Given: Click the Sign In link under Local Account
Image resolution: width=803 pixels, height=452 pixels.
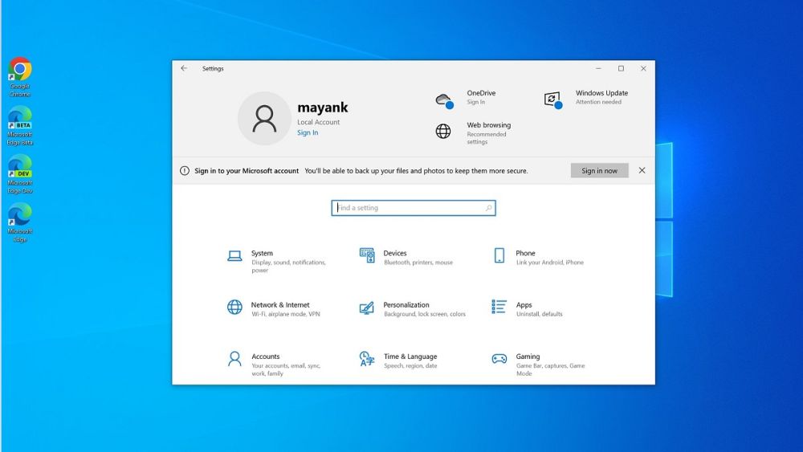Looking at the screenshot, I should click(308, 132).
